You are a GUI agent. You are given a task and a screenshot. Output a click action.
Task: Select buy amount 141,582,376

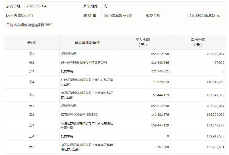pyautogui.click(x=160, y=115)
